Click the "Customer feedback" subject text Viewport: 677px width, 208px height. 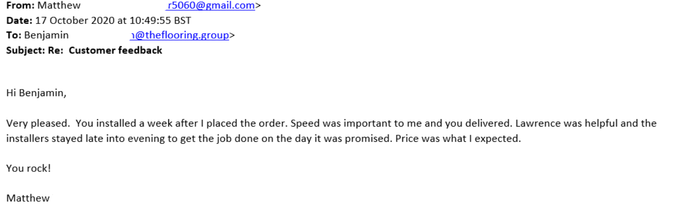(x=115, y=50)
